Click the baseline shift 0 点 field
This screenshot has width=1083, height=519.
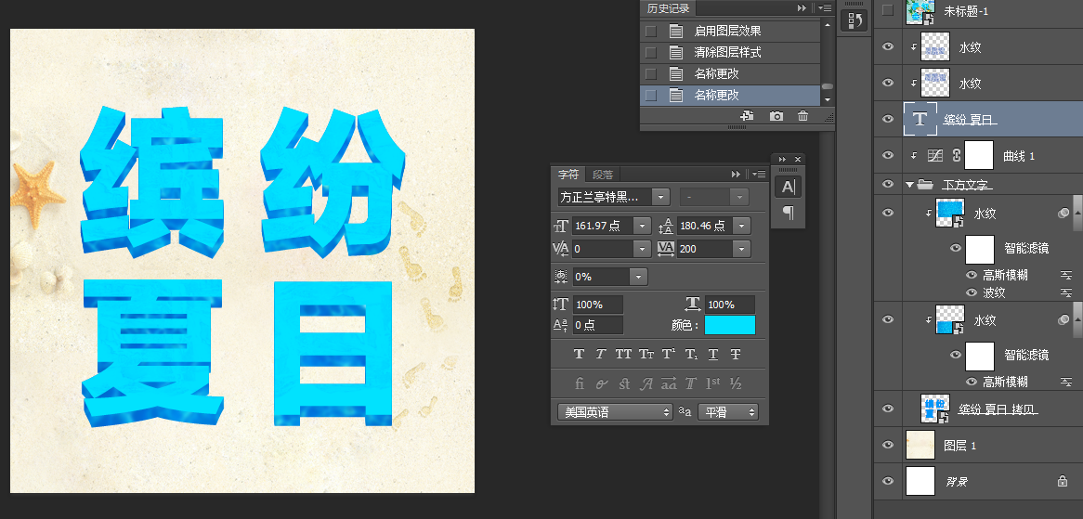[x=597, y=325]
